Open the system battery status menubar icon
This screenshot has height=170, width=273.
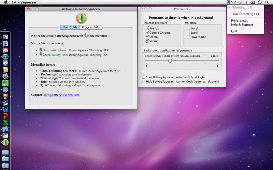coord(253,2)
